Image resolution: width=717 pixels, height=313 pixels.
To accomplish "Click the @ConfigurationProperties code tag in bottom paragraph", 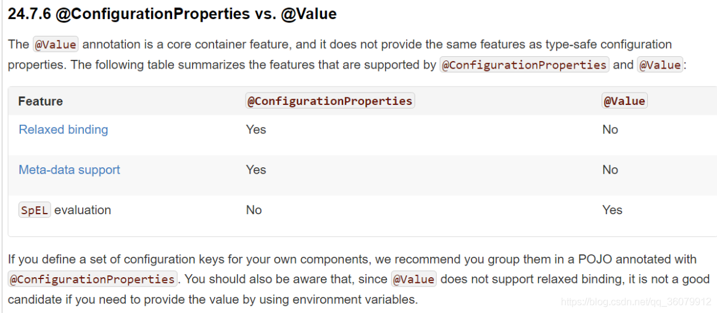I will point(93,278).
